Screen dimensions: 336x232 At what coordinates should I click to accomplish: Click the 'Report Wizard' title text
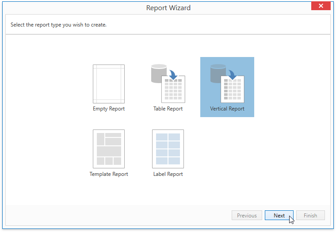point(168,8)
